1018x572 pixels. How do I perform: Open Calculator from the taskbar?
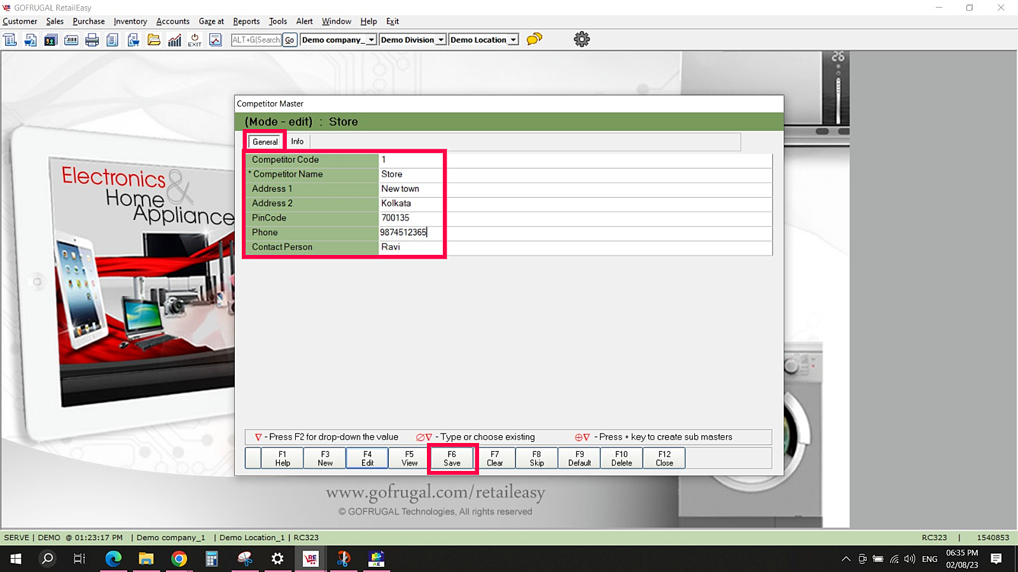[212, 559]
